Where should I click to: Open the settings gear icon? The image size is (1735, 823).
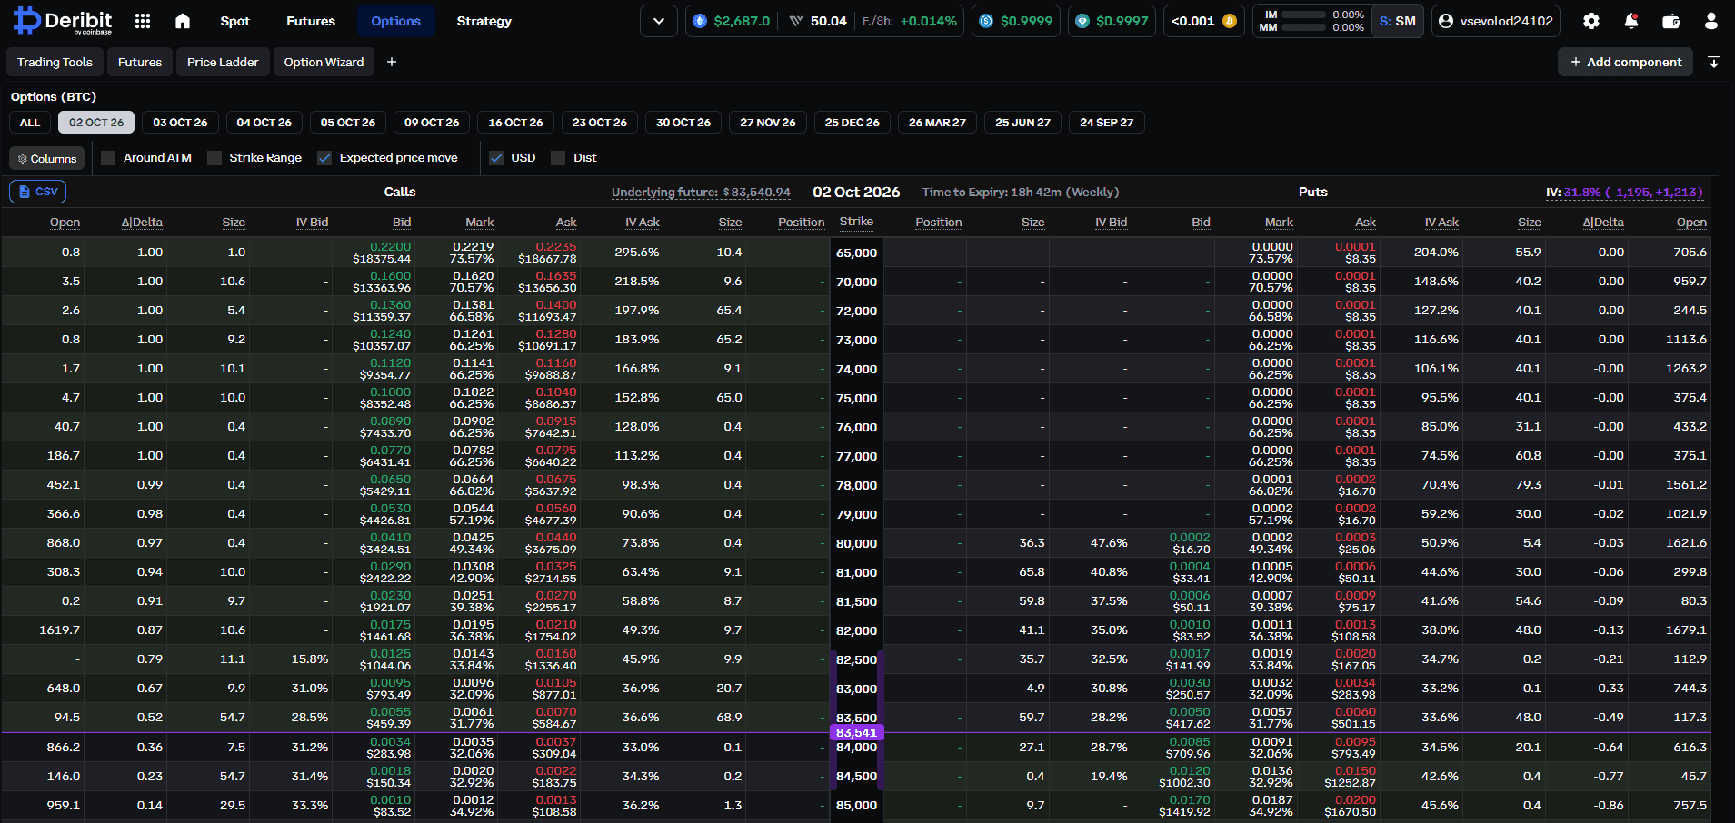point(1591,21)
